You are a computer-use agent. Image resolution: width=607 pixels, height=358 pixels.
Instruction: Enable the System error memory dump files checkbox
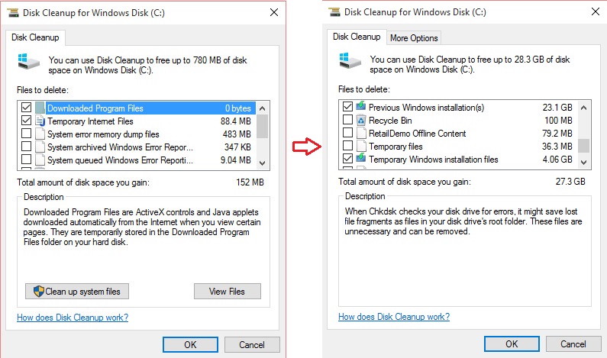27,134
